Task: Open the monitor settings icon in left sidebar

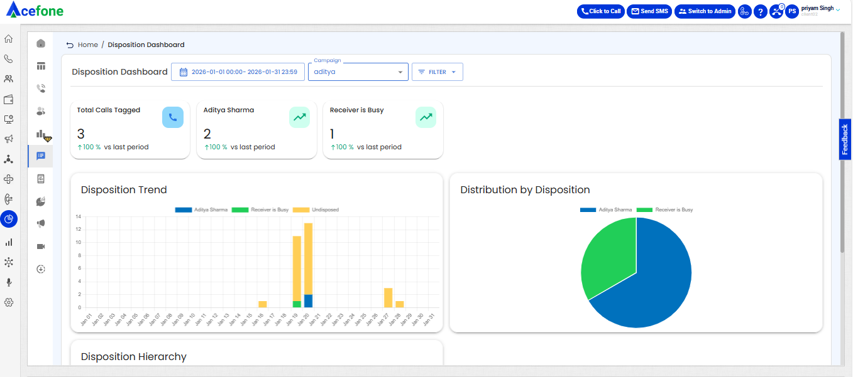Action: [9, 119]
